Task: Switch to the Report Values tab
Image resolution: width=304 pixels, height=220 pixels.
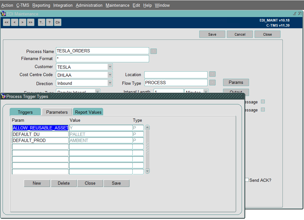Action: click(x=88, y=112)
